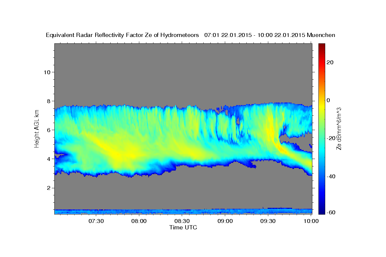Click the '09:30' time tick label
386x257 pixels.
point(268,221)
